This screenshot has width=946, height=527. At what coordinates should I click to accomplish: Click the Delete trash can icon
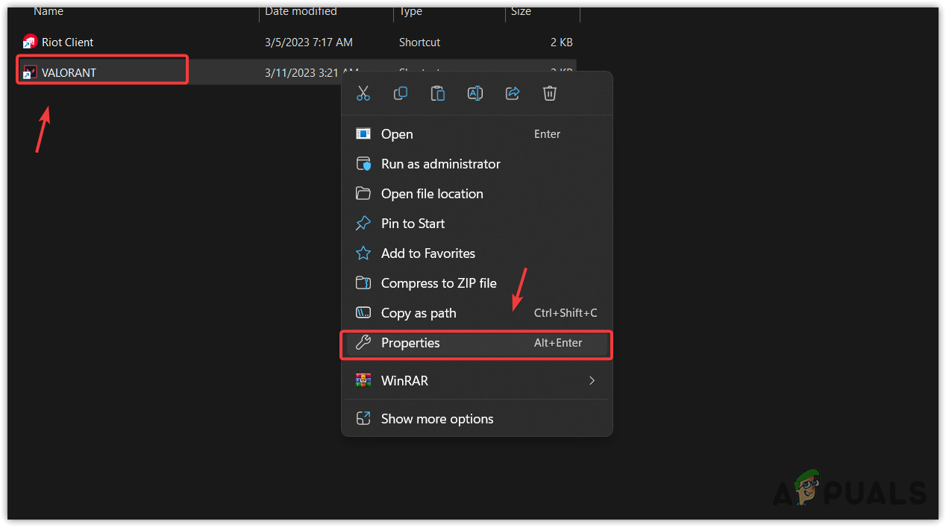click(550, 93)
